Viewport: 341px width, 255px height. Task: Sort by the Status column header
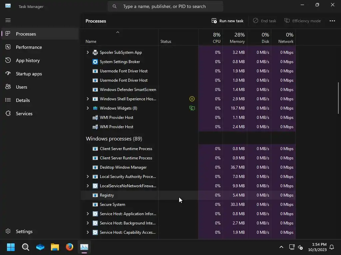click(178, 38)
